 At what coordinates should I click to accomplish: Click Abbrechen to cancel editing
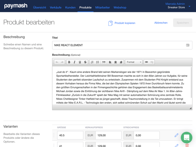point(161,23)
